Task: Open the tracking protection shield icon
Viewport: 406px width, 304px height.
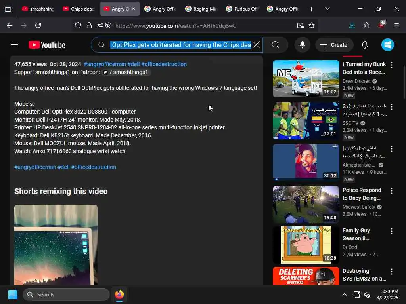Action: (78, 25)
